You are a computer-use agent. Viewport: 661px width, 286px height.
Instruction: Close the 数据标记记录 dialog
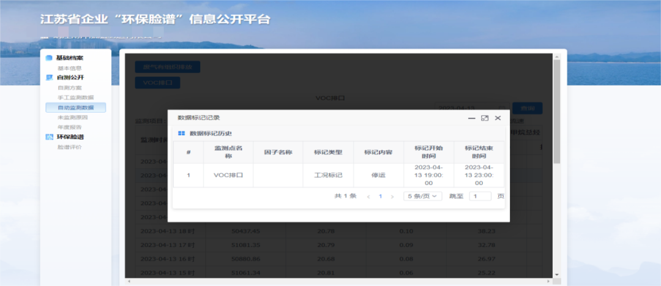tap(498, 118)
